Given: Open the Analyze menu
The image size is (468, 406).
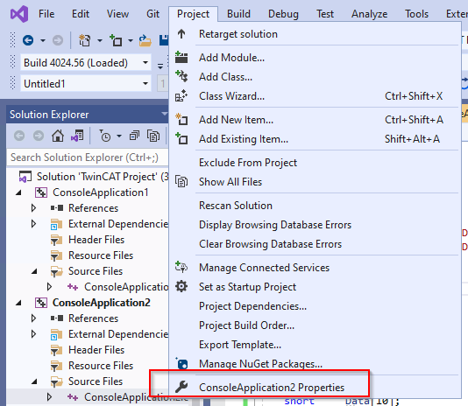Looking at the screenshot, I should (x=369, y=14).
